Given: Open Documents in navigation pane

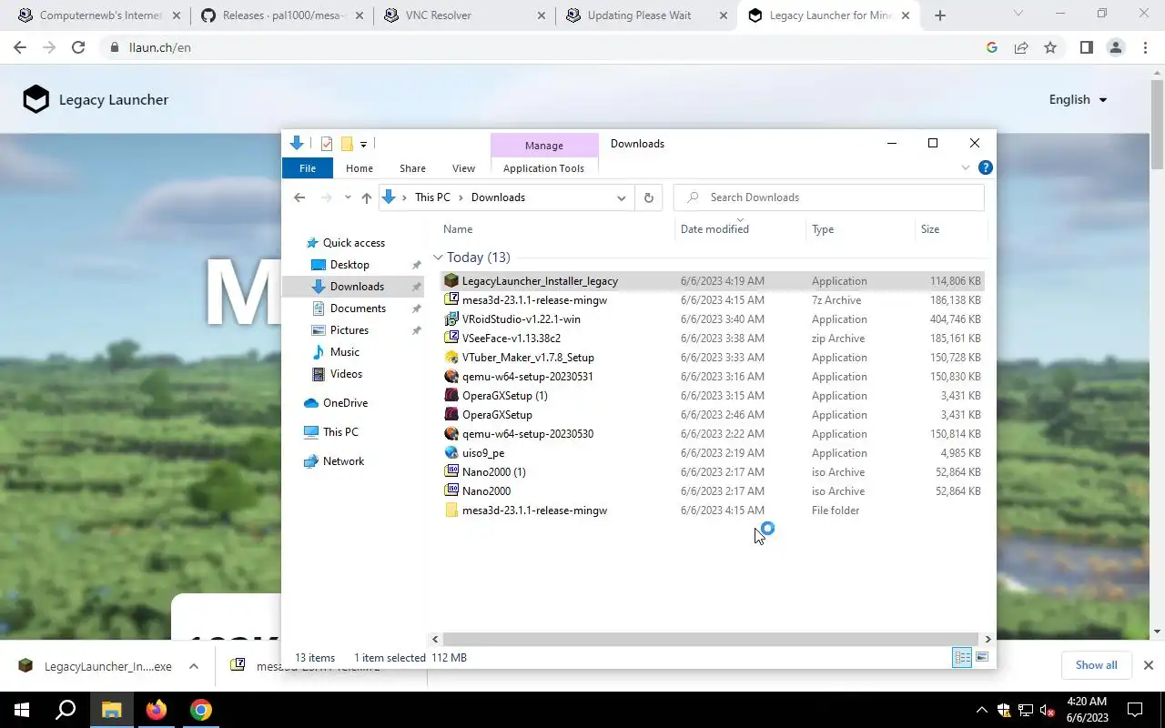Looking at the screenshot, I should [x=358, y=308].
